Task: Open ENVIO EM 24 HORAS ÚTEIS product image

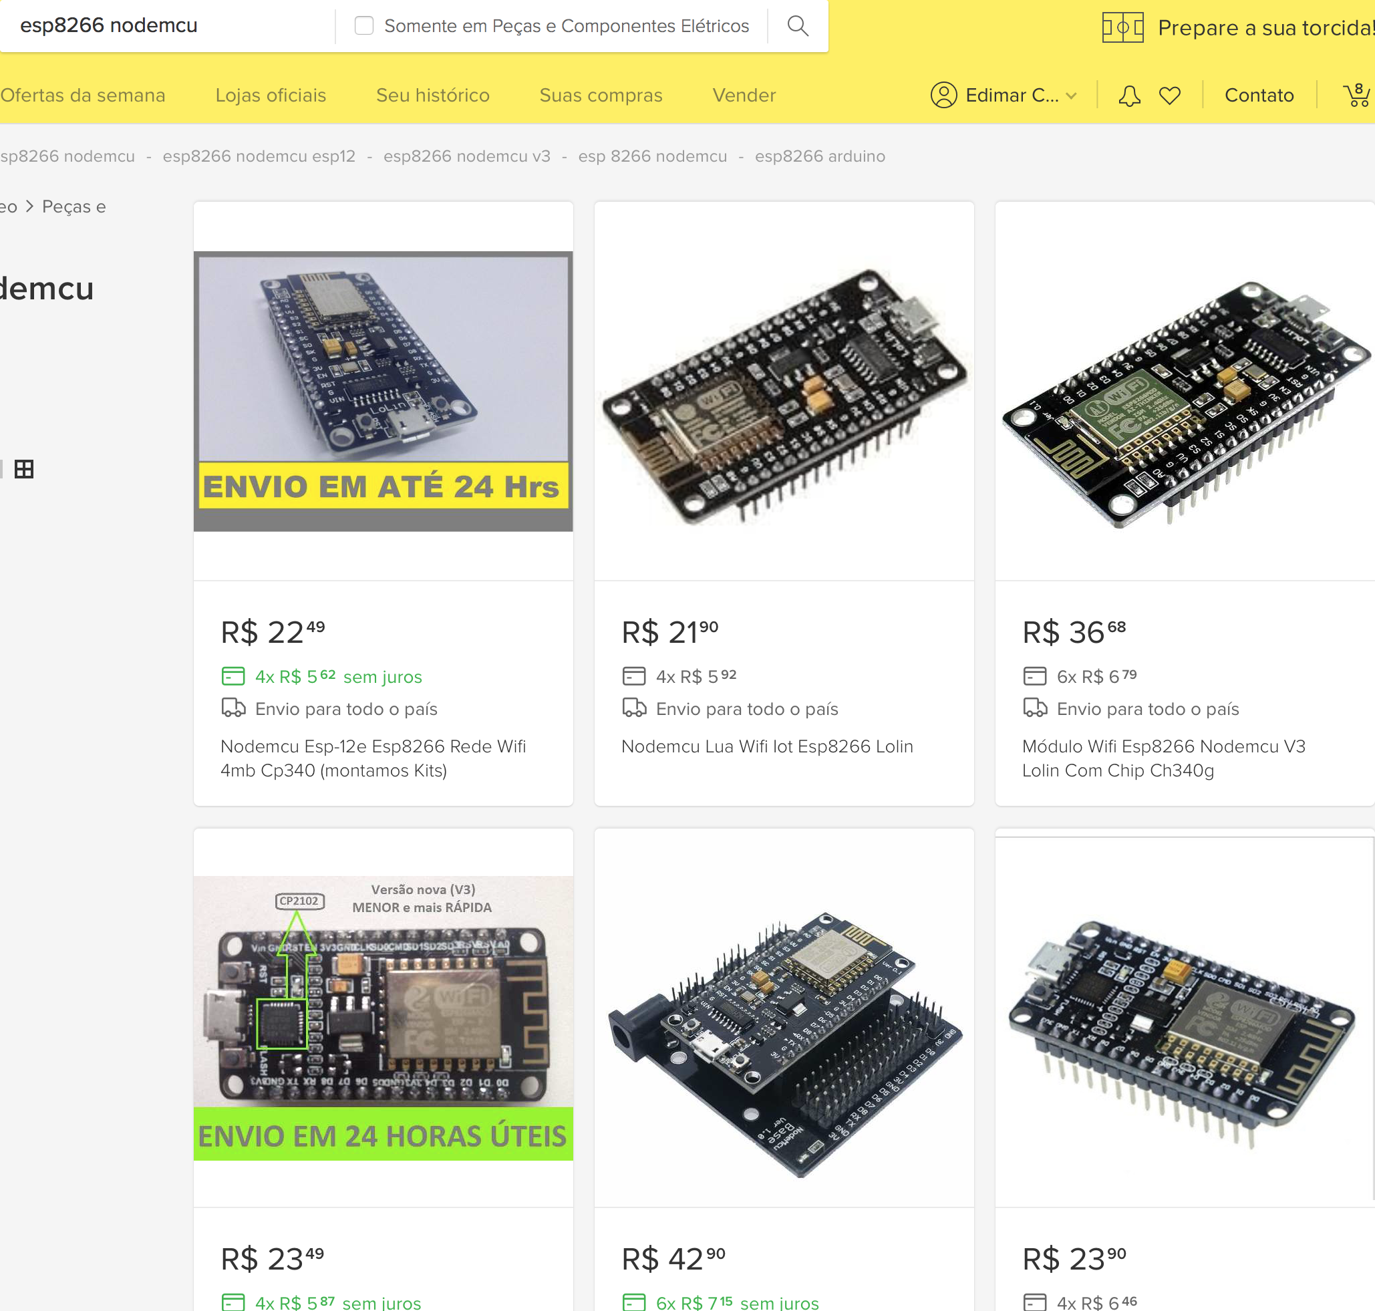Action: [384, 1018]
